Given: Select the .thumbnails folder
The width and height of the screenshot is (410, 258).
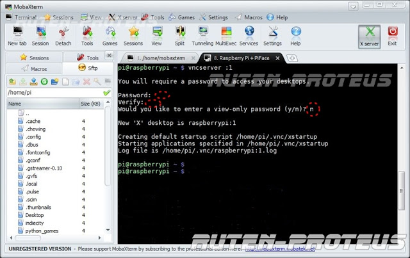Looking at the screenshot, I should pyautogui.click(x=34, y=207).
